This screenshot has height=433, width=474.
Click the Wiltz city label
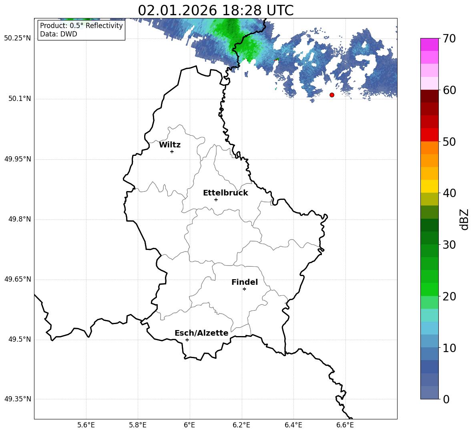pos(170,145)
